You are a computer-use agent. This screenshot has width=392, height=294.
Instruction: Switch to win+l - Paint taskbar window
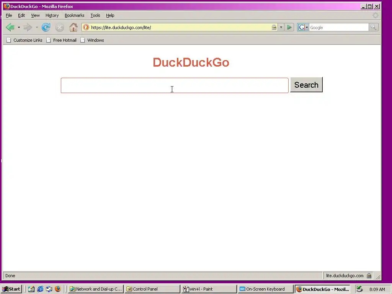[x=209, y=289]
